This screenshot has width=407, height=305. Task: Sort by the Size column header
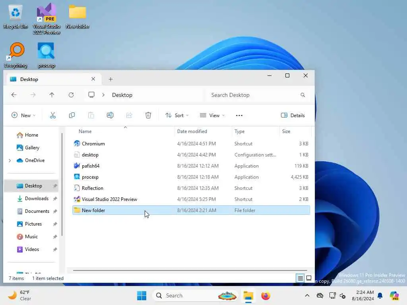click(286, 131)
